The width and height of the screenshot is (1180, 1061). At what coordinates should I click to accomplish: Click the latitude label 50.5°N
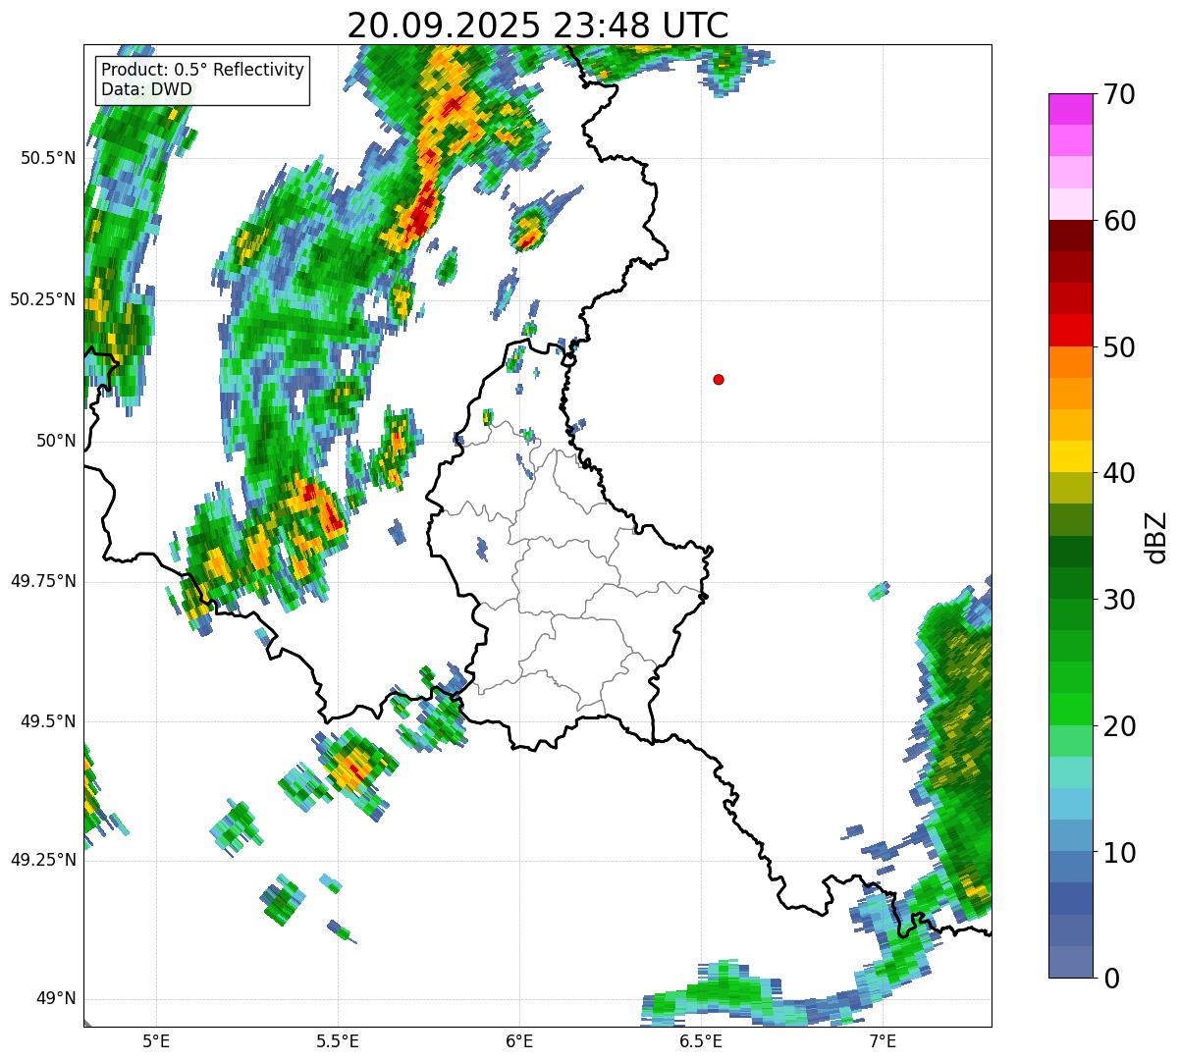(48, 158)
